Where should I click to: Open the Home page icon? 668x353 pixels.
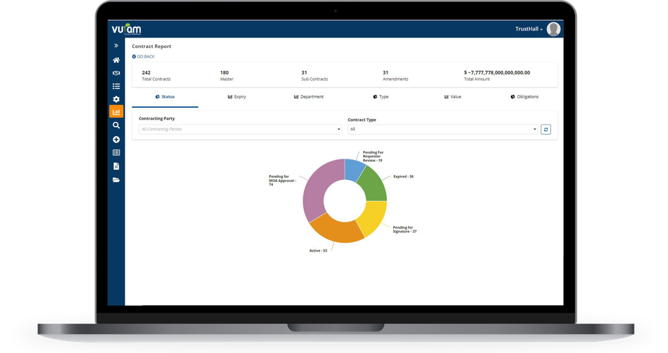(x=116, y=60)
